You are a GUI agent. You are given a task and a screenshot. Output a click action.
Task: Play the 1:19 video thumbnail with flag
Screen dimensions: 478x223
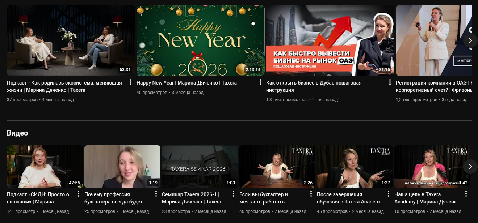pyautogui.click(x=122, y=167)
